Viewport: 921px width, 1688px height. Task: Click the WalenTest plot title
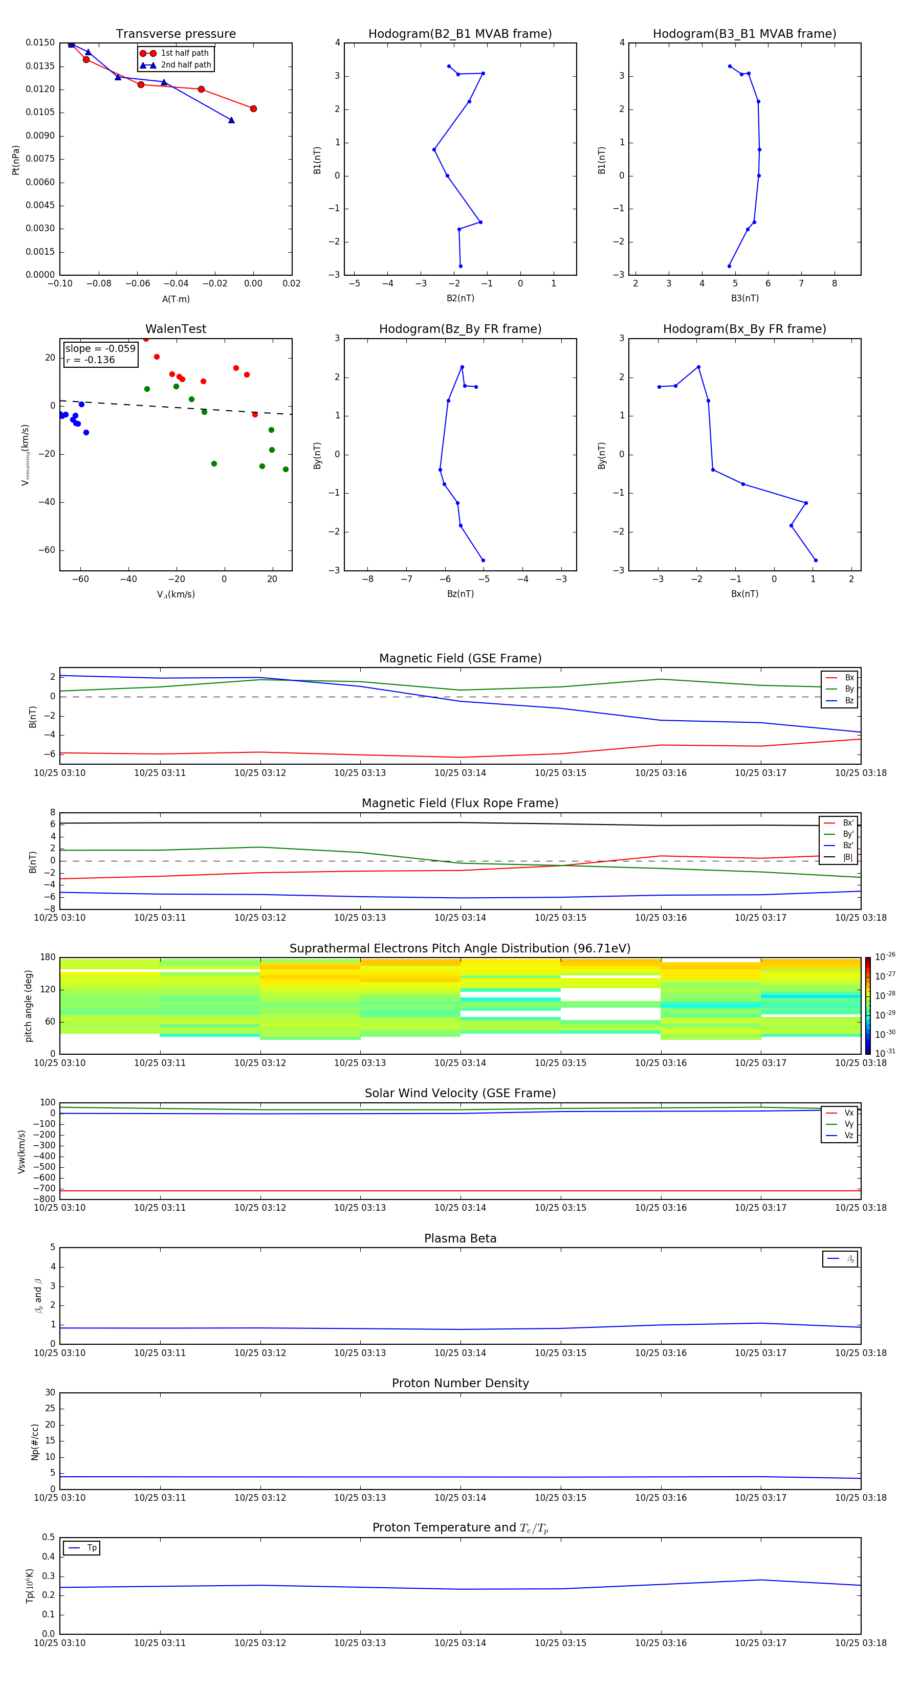click(176, 329)
